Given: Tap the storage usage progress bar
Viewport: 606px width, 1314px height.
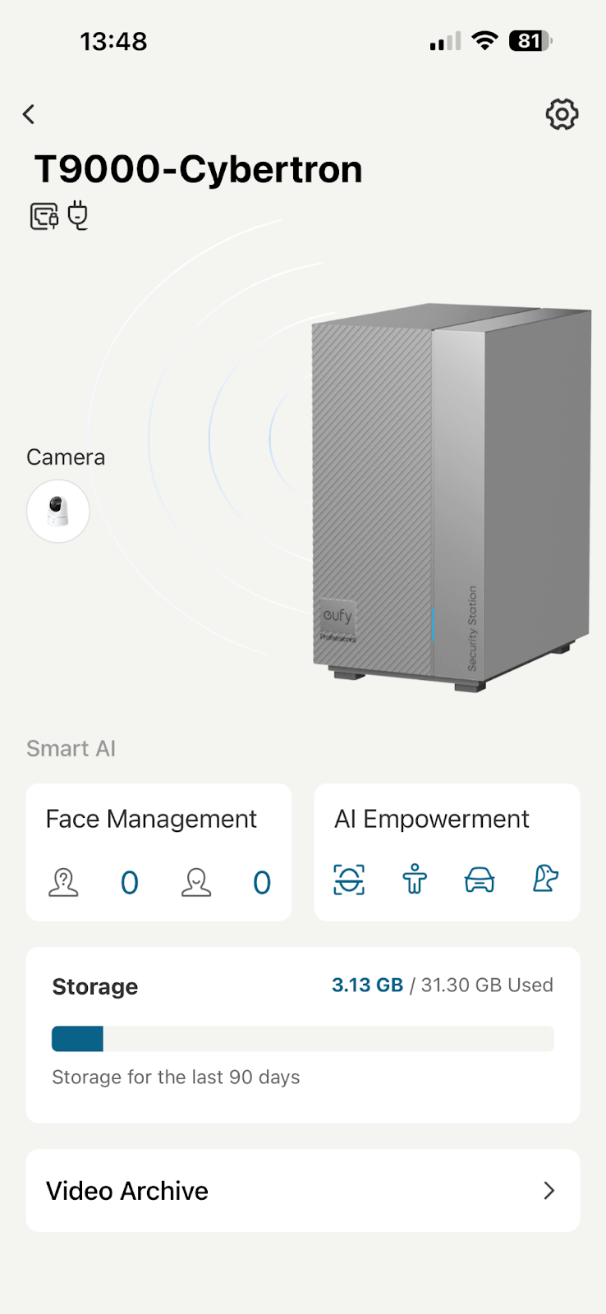Looking at the screenshot, I should (x=302, y=1039).
